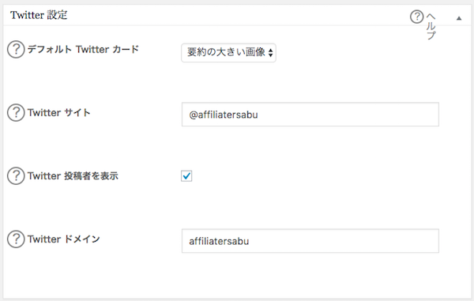This screenshot has width=474, height=301.
Task: Collapse the Twitter 設定 panel using the triangle
Action: (459, 18)
